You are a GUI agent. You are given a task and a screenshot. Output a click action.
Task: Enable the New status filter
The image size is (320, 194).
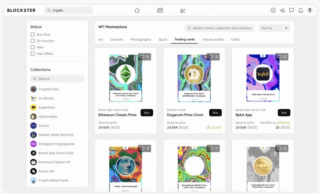[33, 47]
